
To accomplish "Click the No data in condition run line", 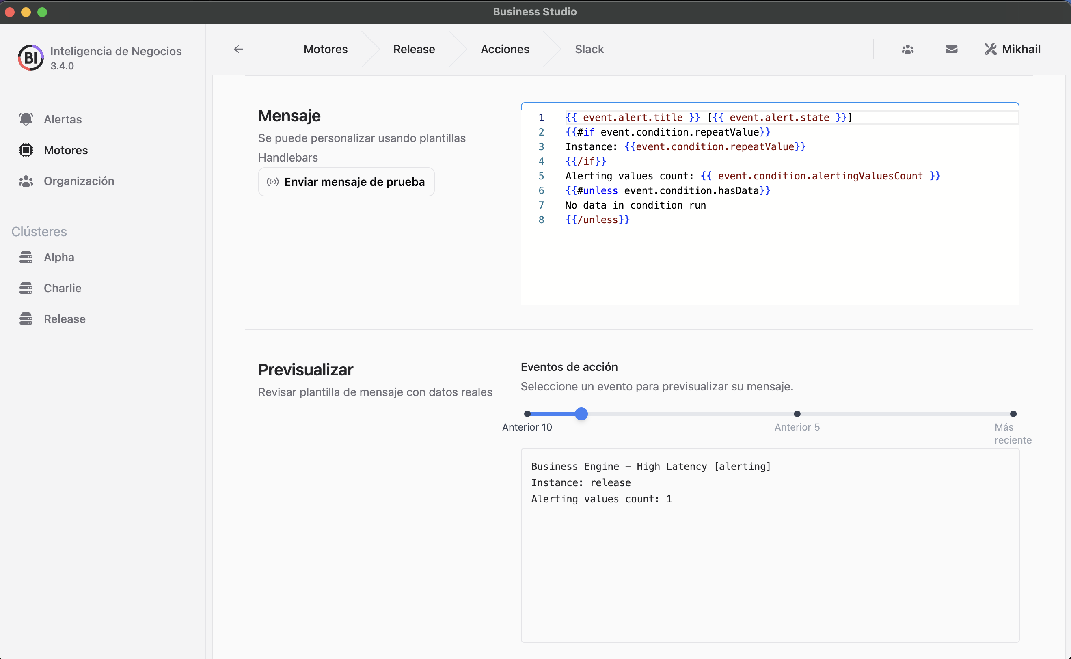I will pyautogui.click(x=635, y=205).
